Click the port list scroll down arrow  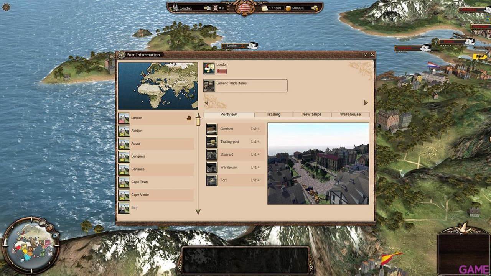pos(198,212)
